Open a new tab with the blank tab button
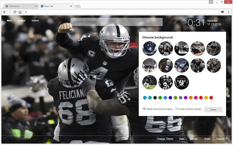 (x=78, y=6)
